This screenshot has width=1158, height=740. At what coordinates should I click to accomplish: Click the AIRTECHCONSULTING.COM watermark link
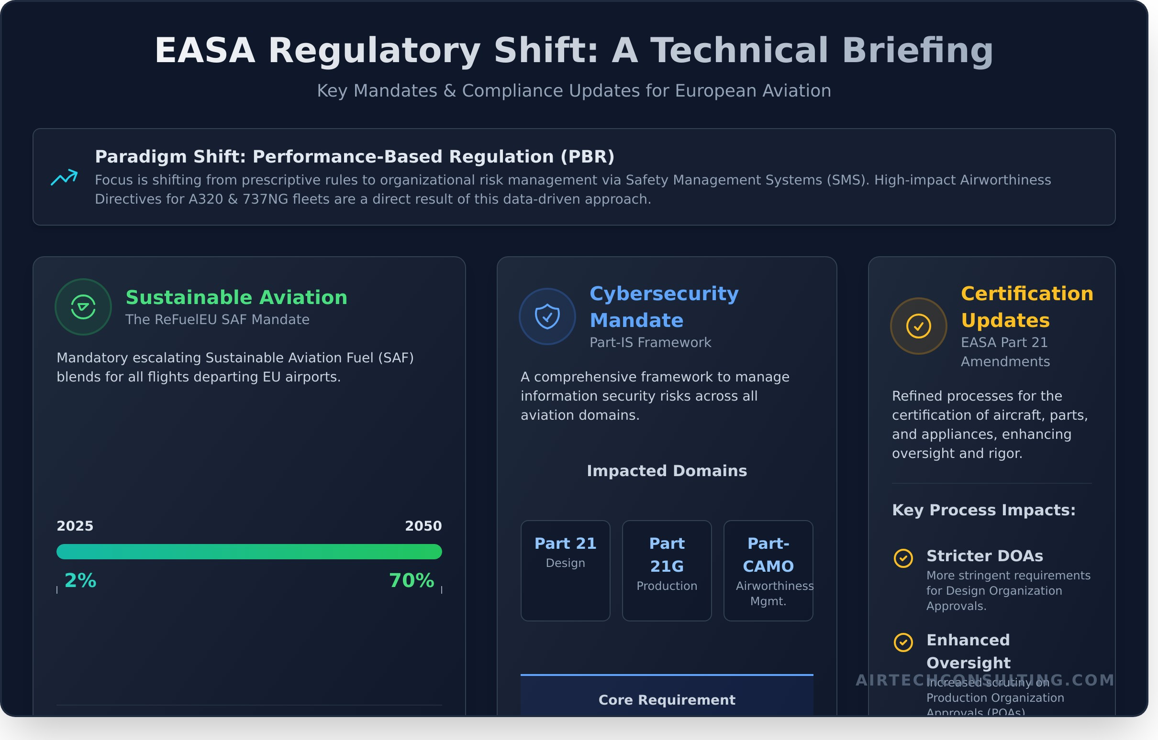[985, 680]
